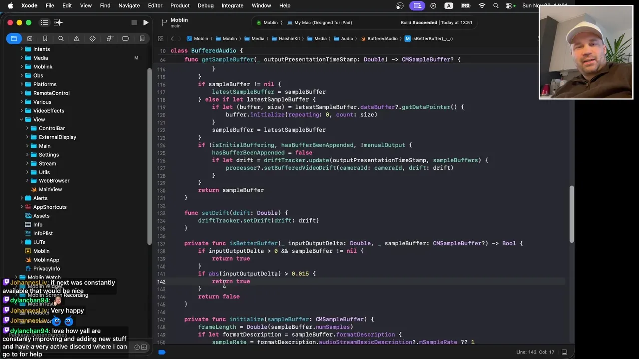639x359 pixels.
Task: Expand the Settings folder
Action: tap(27, 155)
